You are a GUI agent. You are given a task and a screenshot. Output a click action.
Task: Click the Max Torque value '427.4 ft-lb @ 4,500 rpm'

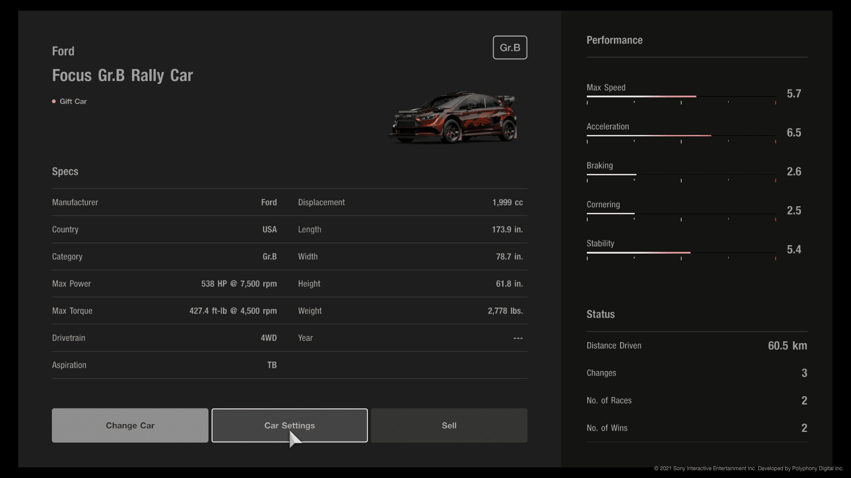pos(233,311)
